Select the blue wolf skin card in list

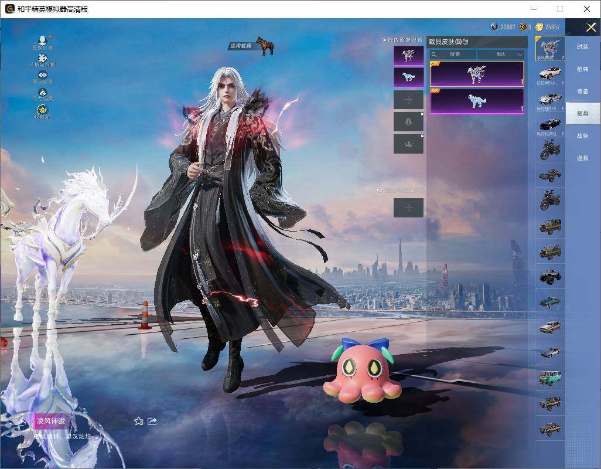477,101
